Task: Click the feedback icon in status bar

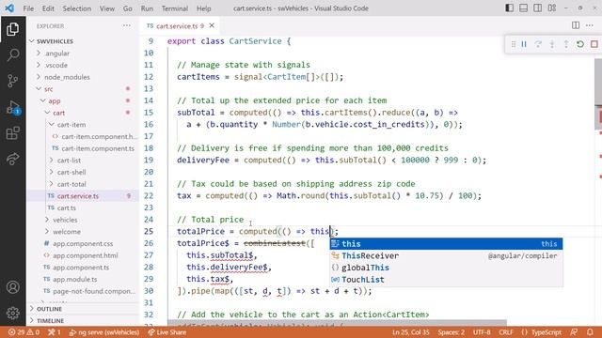Action: (574, 332)
